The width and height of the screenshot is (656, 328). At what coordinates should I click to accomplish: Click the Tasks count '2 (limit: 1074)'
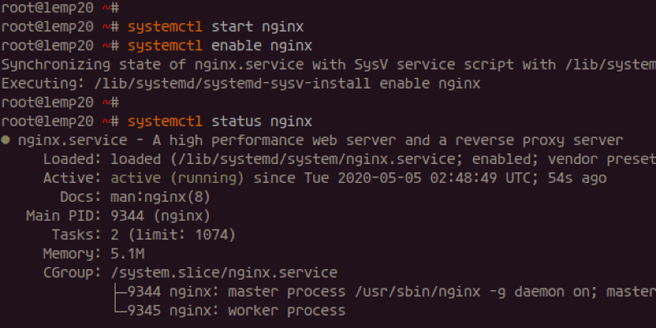tap(173, 235)
